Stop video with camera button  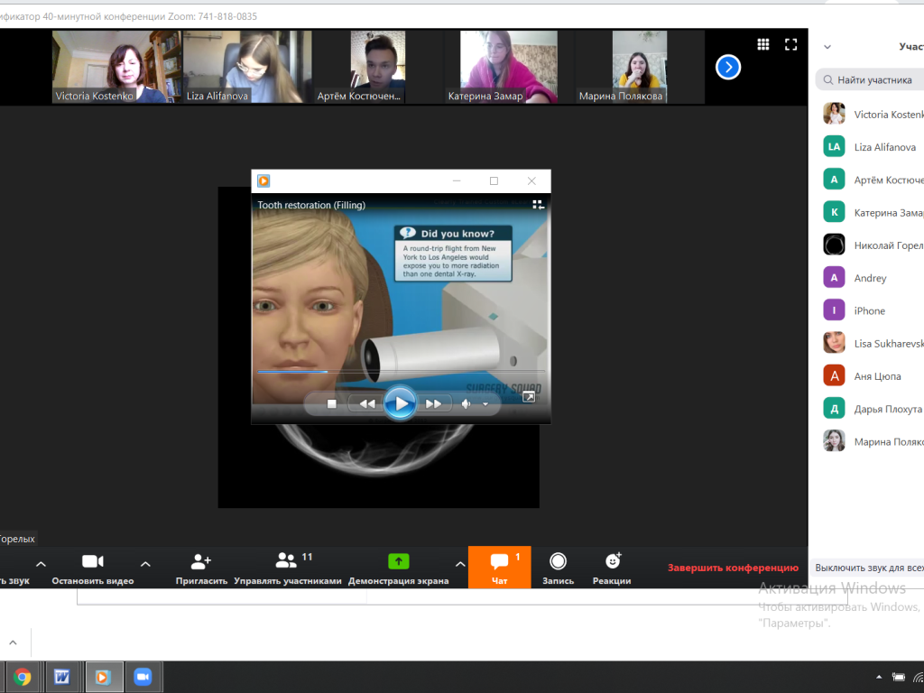click(93, 568)
